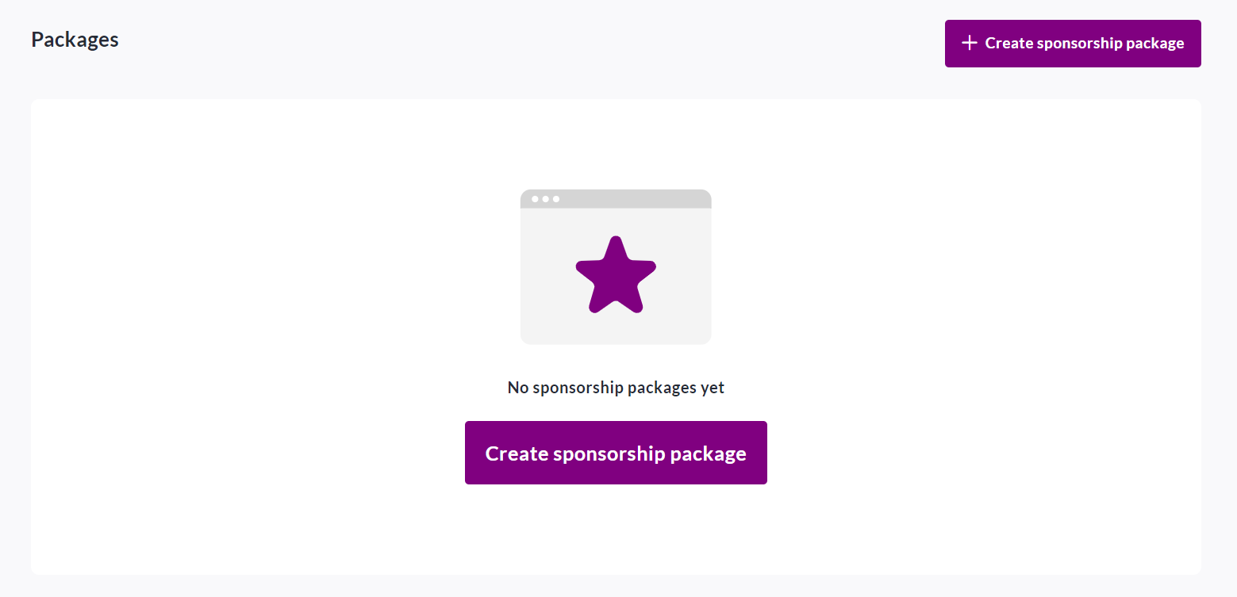Click the word "Create" in the top-right button

click(x=1008, y=43)
